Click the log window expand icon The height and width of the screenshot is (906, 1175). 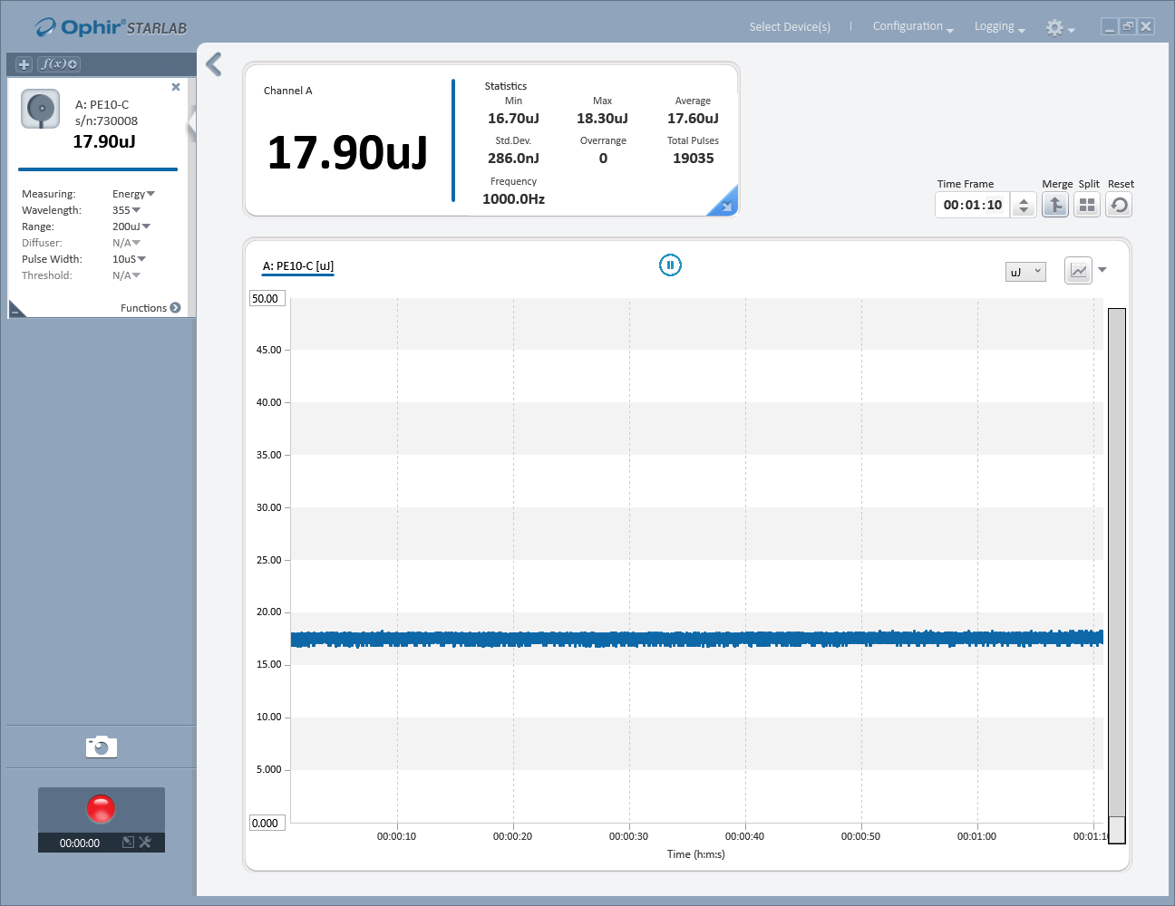[128, 843]
